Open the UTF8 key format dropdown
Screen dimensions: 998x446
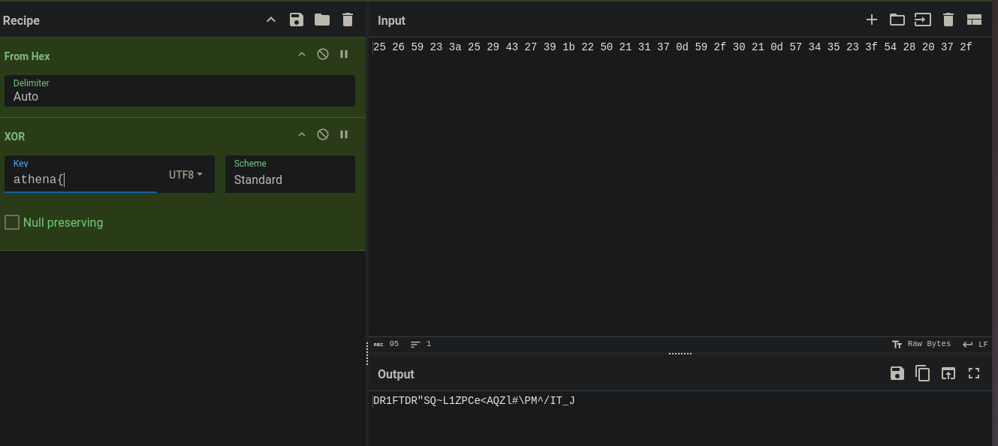[185, 174]
